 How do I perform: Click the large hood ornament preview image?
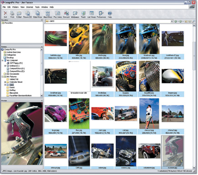click(x=22, y=134)
